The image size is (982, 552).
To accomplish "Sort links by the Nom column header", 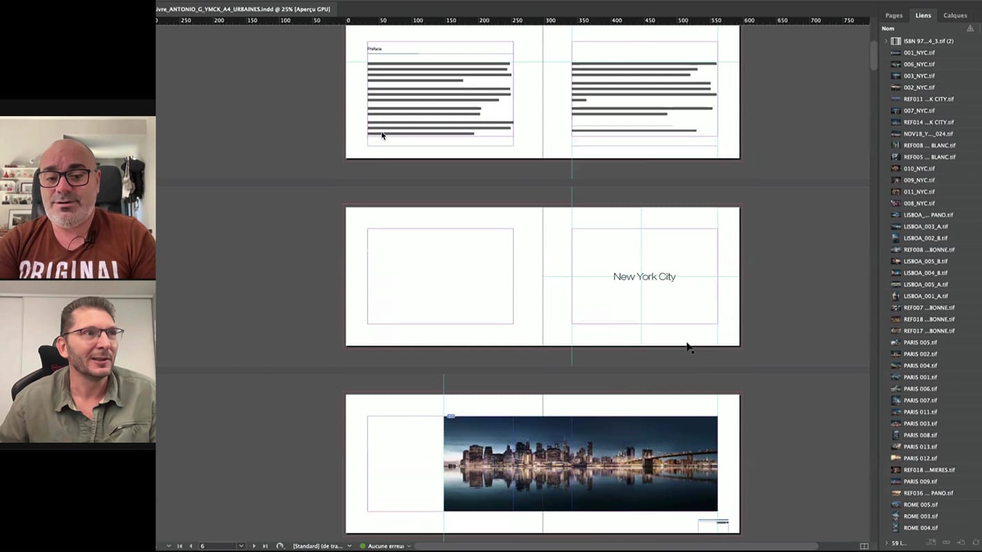I will [887, 28].
